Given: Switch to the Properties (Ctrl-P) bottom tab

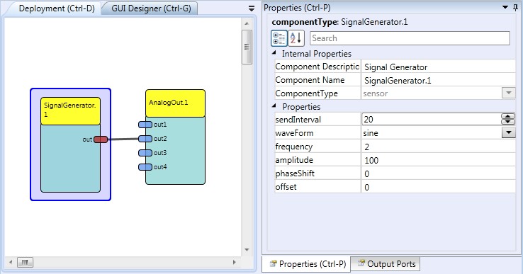Looking at the screenshot, I should pyautogui.click(x=307, y=264).
